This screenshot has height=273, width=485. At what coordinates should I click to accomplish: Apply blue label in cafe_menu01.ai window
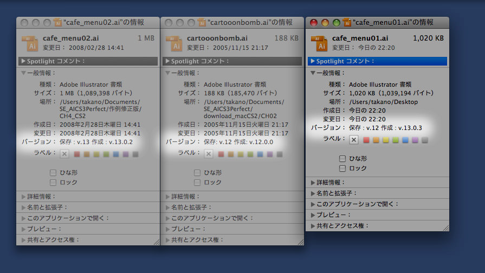point(405,140)
